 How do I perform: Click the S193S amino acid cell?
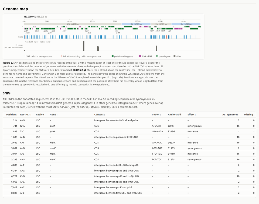pos(171,148)
